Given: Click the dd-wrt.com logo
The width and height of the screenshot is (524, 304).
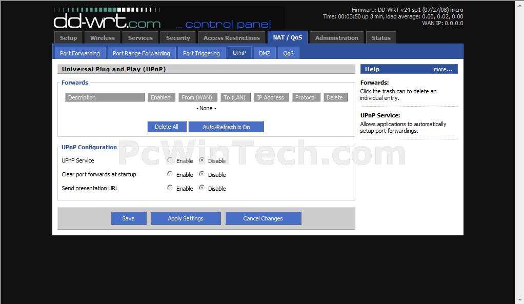Looking at the screenshot, I should [107, 18].
